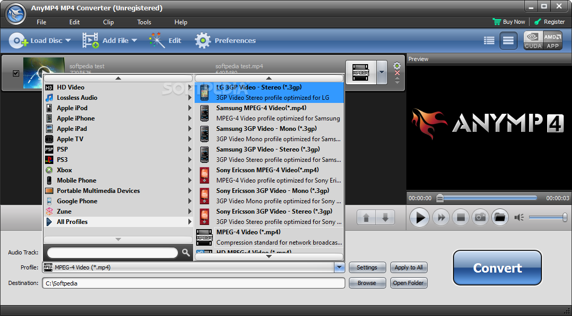Expand Lossless Audio category
This screenshot has width=572, height=316.
coord(118,98)
